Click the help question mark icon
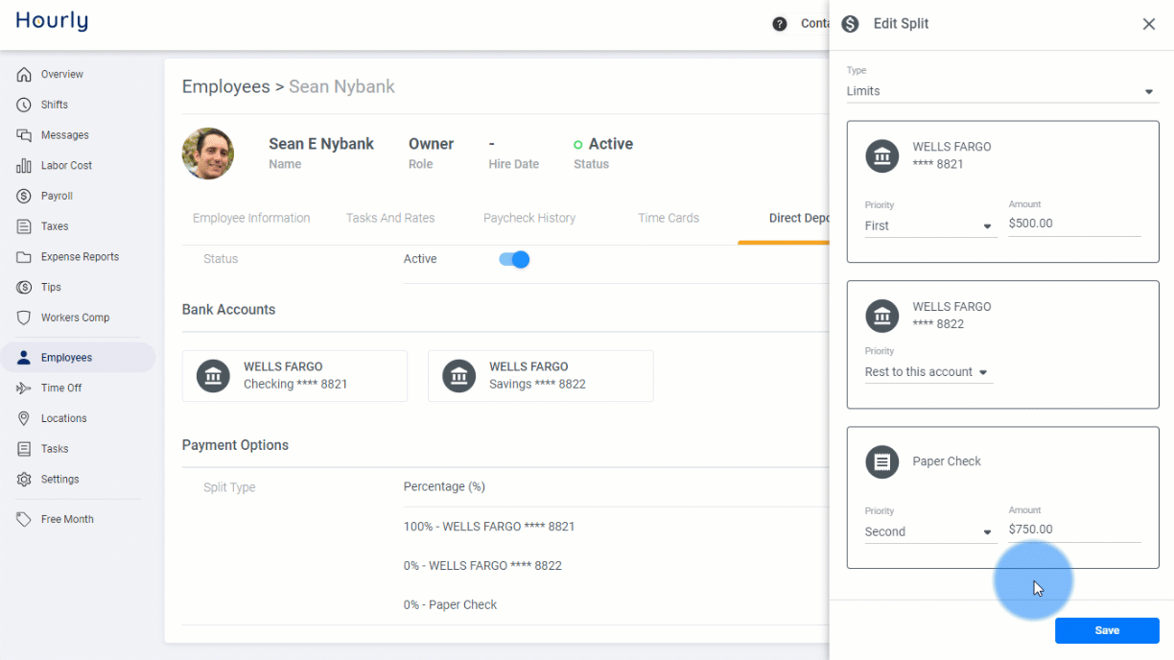The image size is (1174, 660). pyautogui.click(x=780, y=24)
